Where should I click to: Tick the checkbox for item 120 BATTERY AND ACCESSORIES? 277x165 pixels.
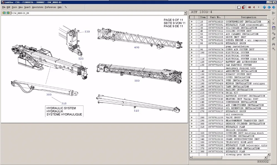(x=197, y=62)
